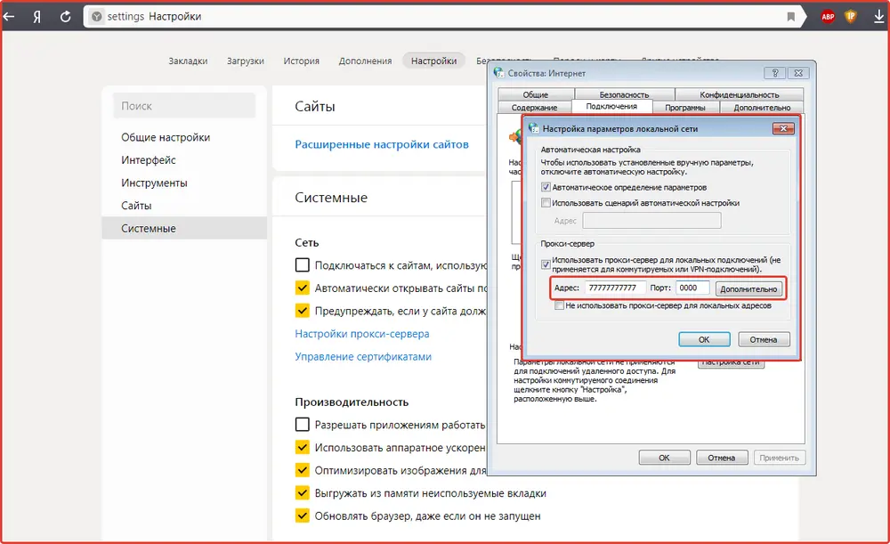
Task: Open the Настройки прокси-сервера link
Action: (x=362, y=334)
